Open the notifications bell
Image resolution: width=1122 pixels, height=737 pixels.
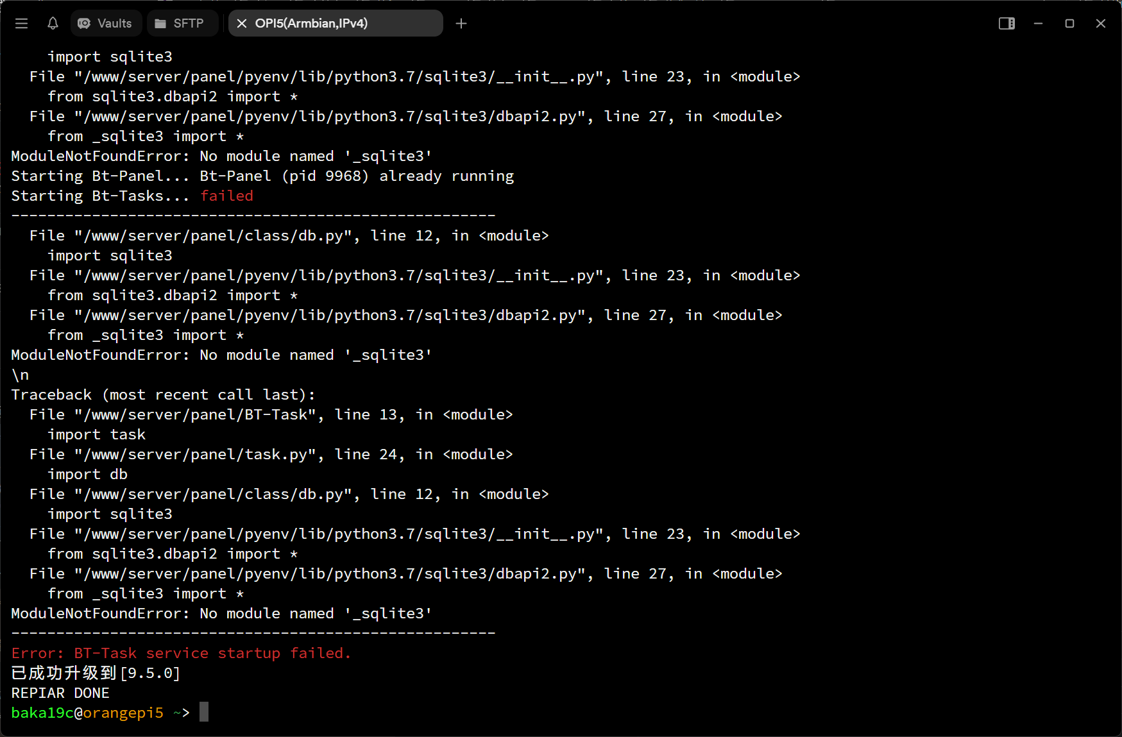coord(53,24)
